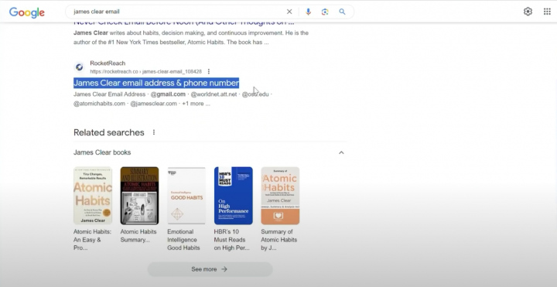Open James Clear email address & phone number result
Screen dimensions: 557x287
tap(156, 83)
